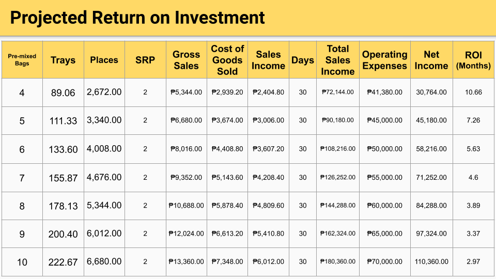Click the Operating Expenses cell ₱45,000.00

pyautogui.click(x=384, y=120)
